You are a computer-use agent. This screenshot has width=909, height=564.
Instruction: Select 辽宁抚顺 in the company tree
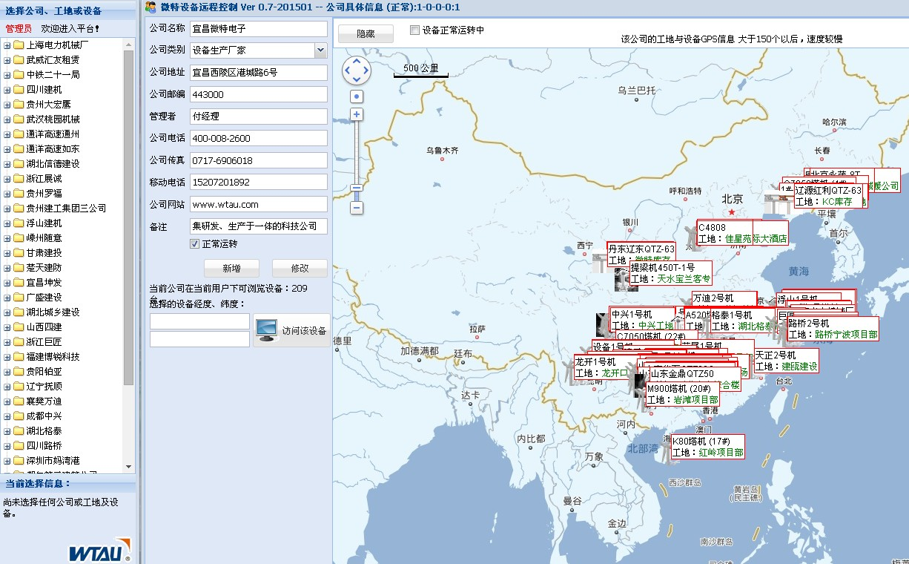point(44,387)
